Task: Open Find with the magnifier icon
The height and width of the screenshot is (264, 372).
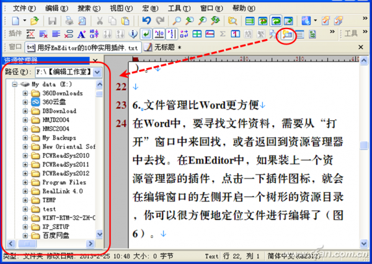Action: [177, 21]
